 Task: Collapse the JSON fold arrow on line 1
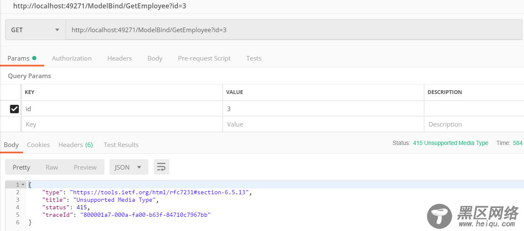pyautogui.click(x=23, y=185)
